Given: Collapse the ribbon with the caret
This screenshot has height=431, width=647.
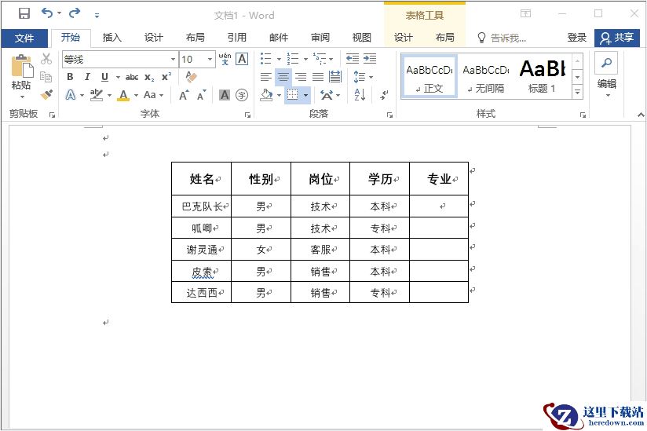Looking at the screenshot, I should [x=641, y=115].
